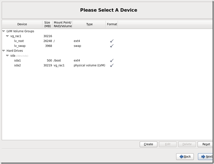Select the vg_rac1 volume group name
214x164 pixels.
pos(16,36)
